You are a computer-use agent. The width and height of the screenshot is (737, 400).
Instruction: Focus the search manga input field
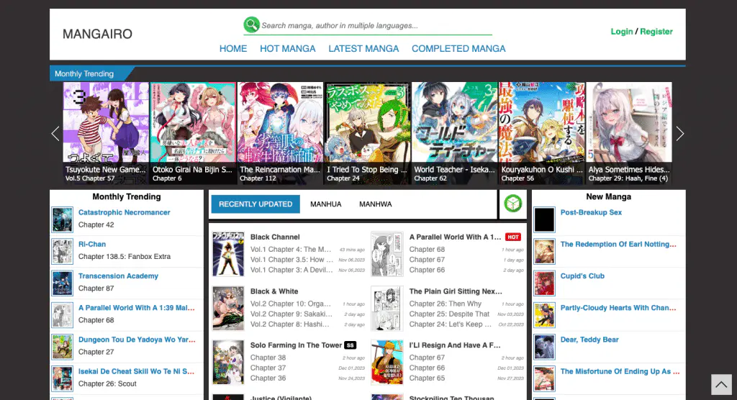click(x=376, y=26)
